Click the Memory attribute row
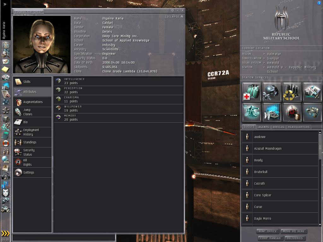Image resolution: width=323 pixels, height=242 pixels. coord(119,118)
